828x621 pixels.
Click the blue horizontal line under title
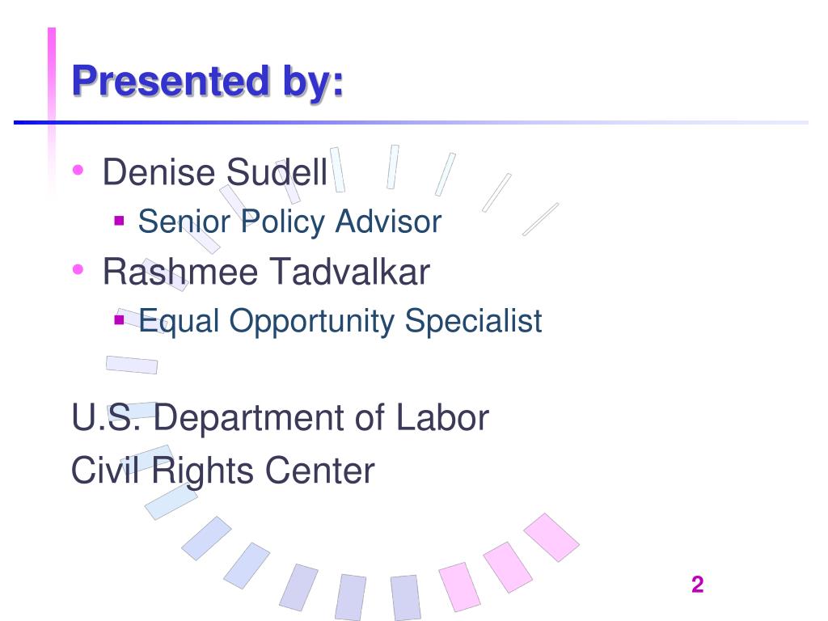tap(411, 123)
